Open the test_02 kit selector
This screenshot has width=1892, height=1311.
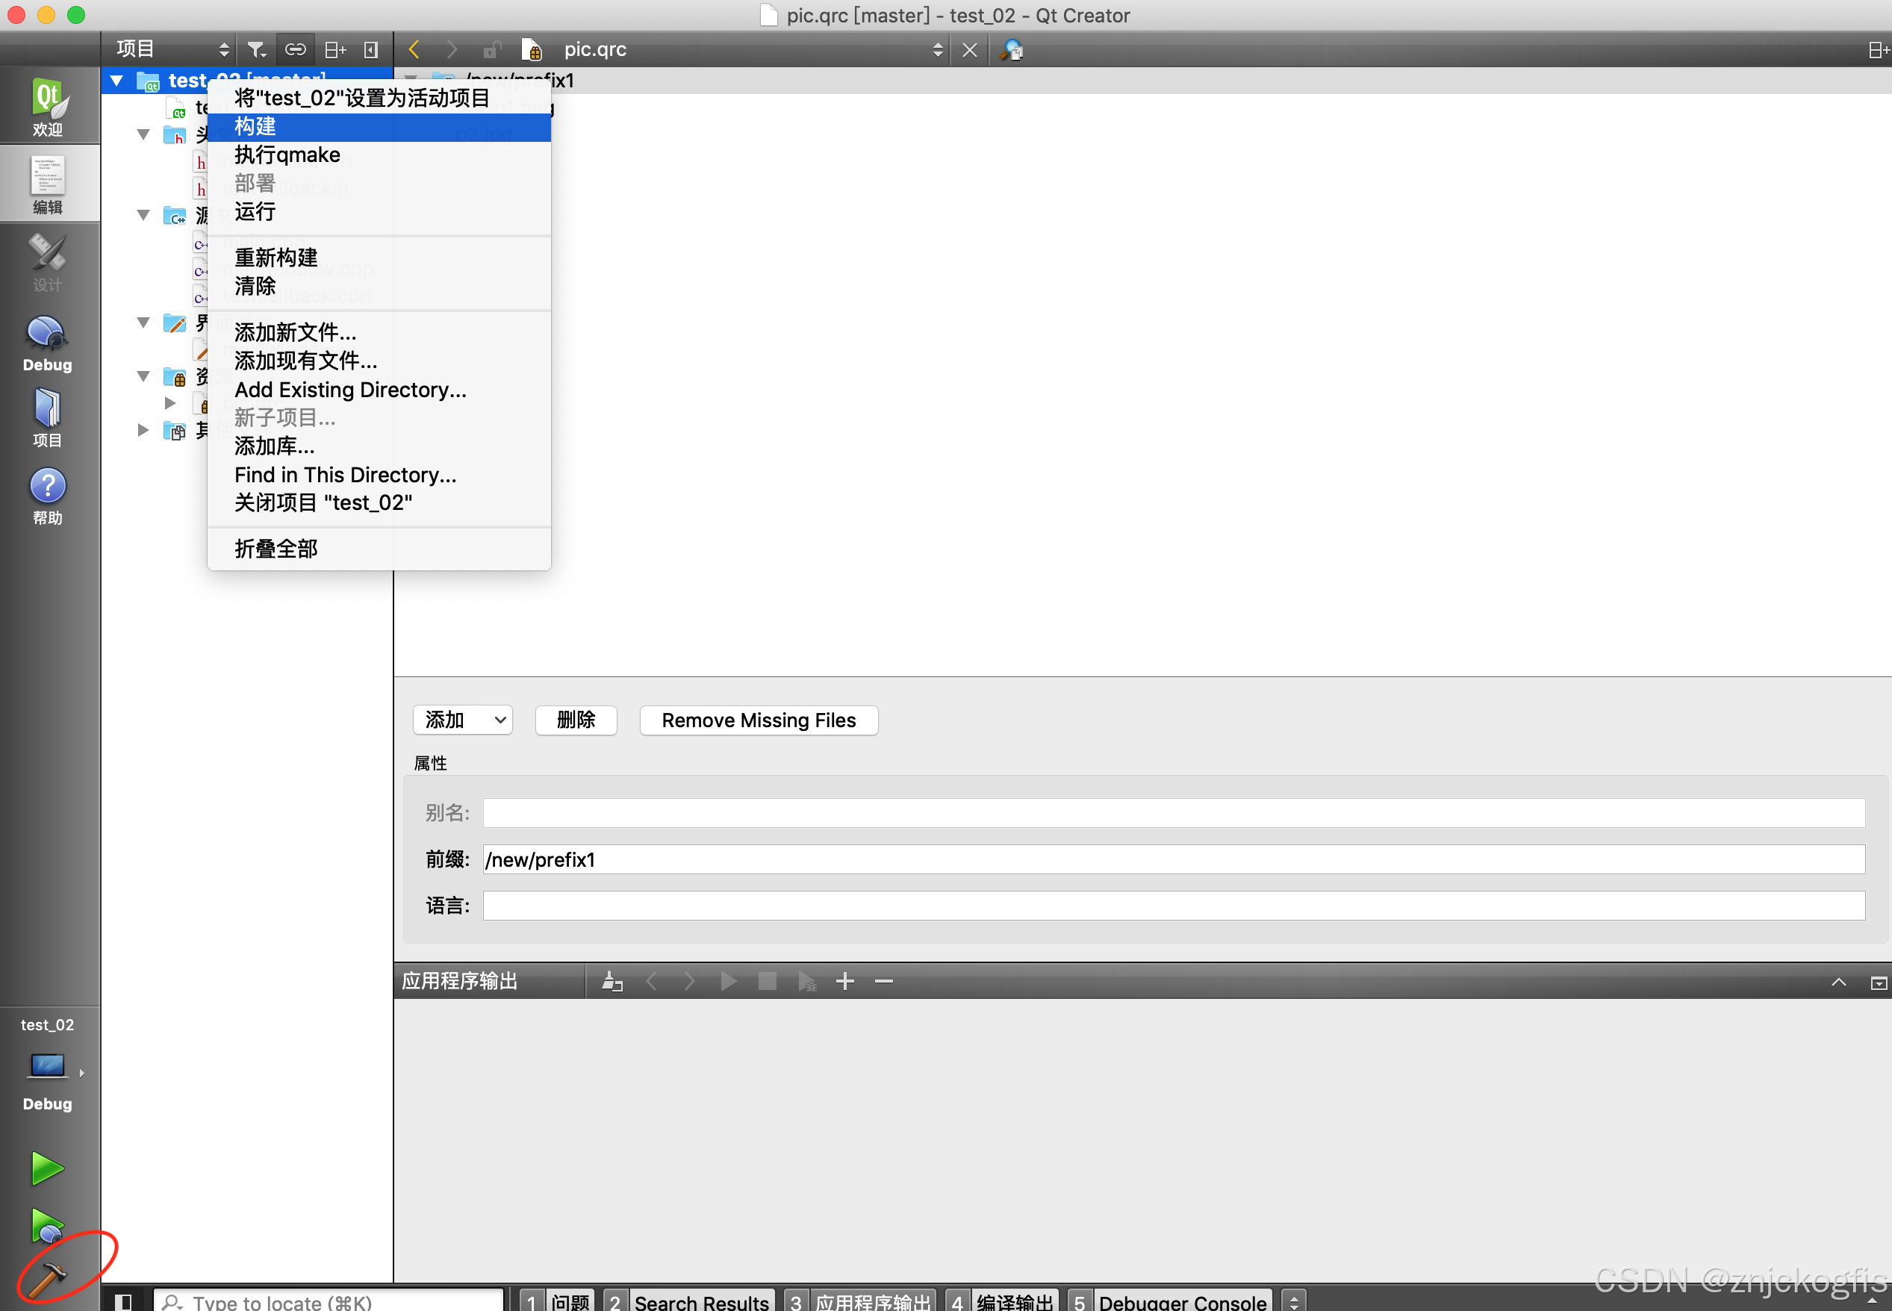point(48,1064)
